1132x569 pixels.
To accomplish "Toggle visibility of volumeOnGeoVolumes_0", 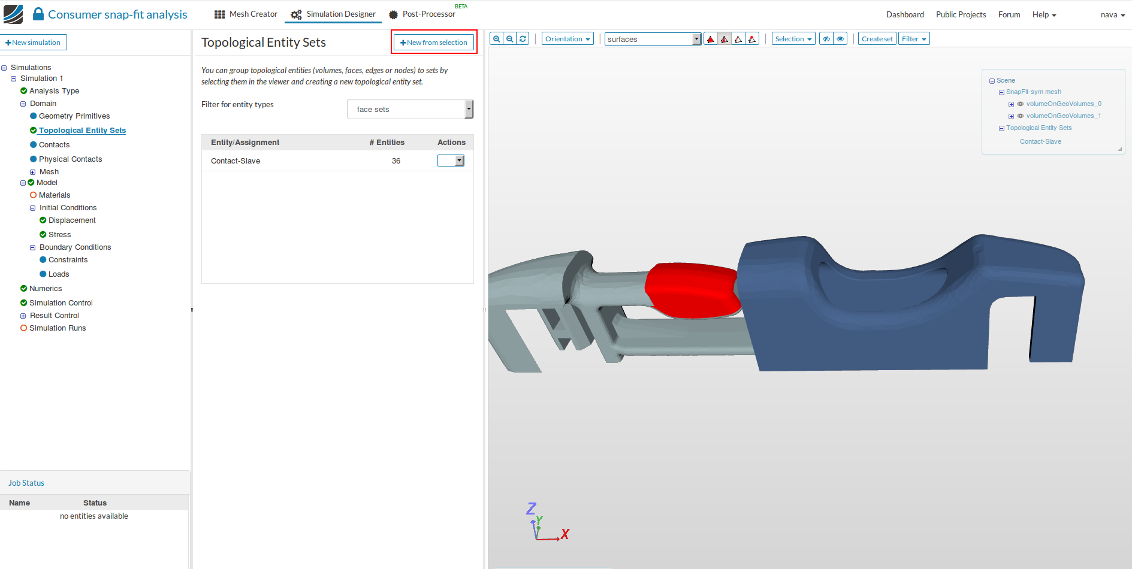I will tap(1021, 104).
